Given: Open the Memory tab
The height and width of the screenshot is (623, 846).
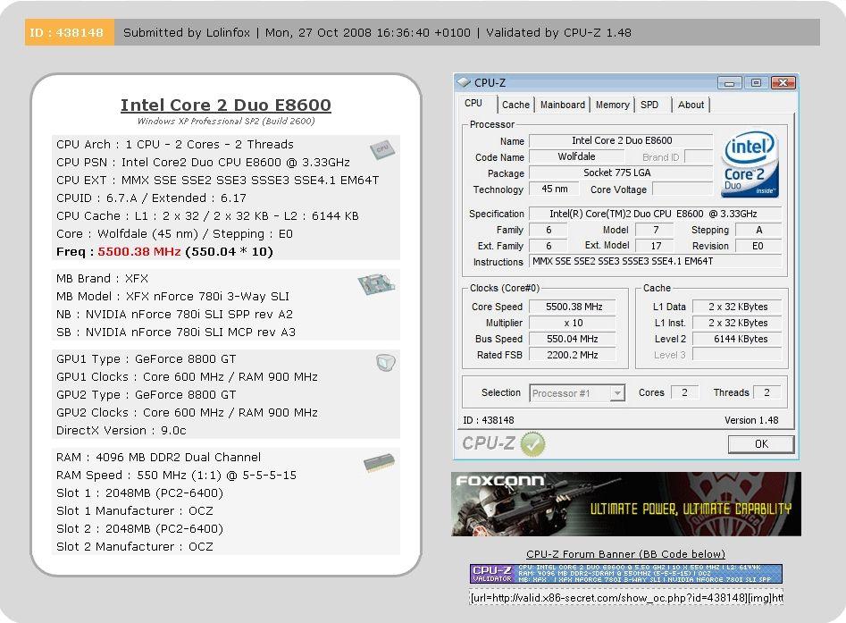Looking at the screenshot, I should (612, 105).
